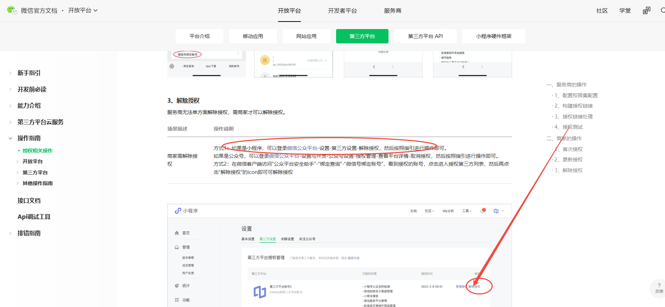The width and height of the screenshot is (665, 307).
Task: Click the account avatar icon in the screenshot header
Action: coord(496,211)
